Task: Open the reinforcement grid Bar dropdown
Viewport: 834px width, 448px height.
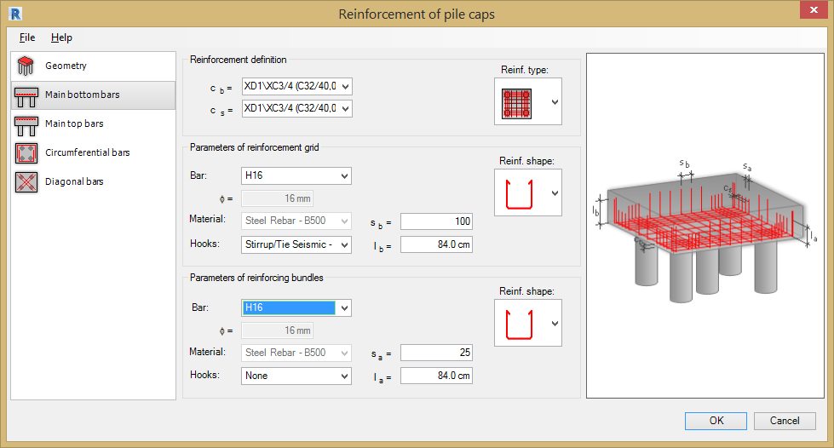Action: [x=345, y=176]
